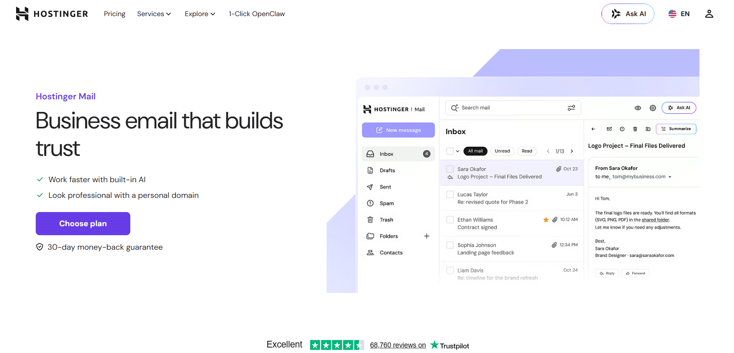734x353 pixels.
Task: Click the eye icon in mail toolbar
Action: [638, 108]
